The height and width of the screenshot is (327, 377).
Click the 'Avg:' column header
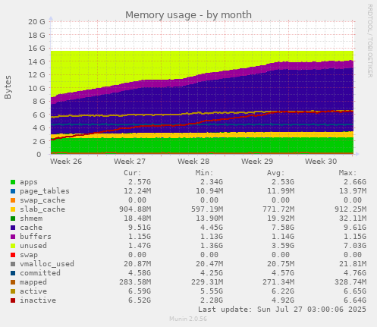coord(276,173)
